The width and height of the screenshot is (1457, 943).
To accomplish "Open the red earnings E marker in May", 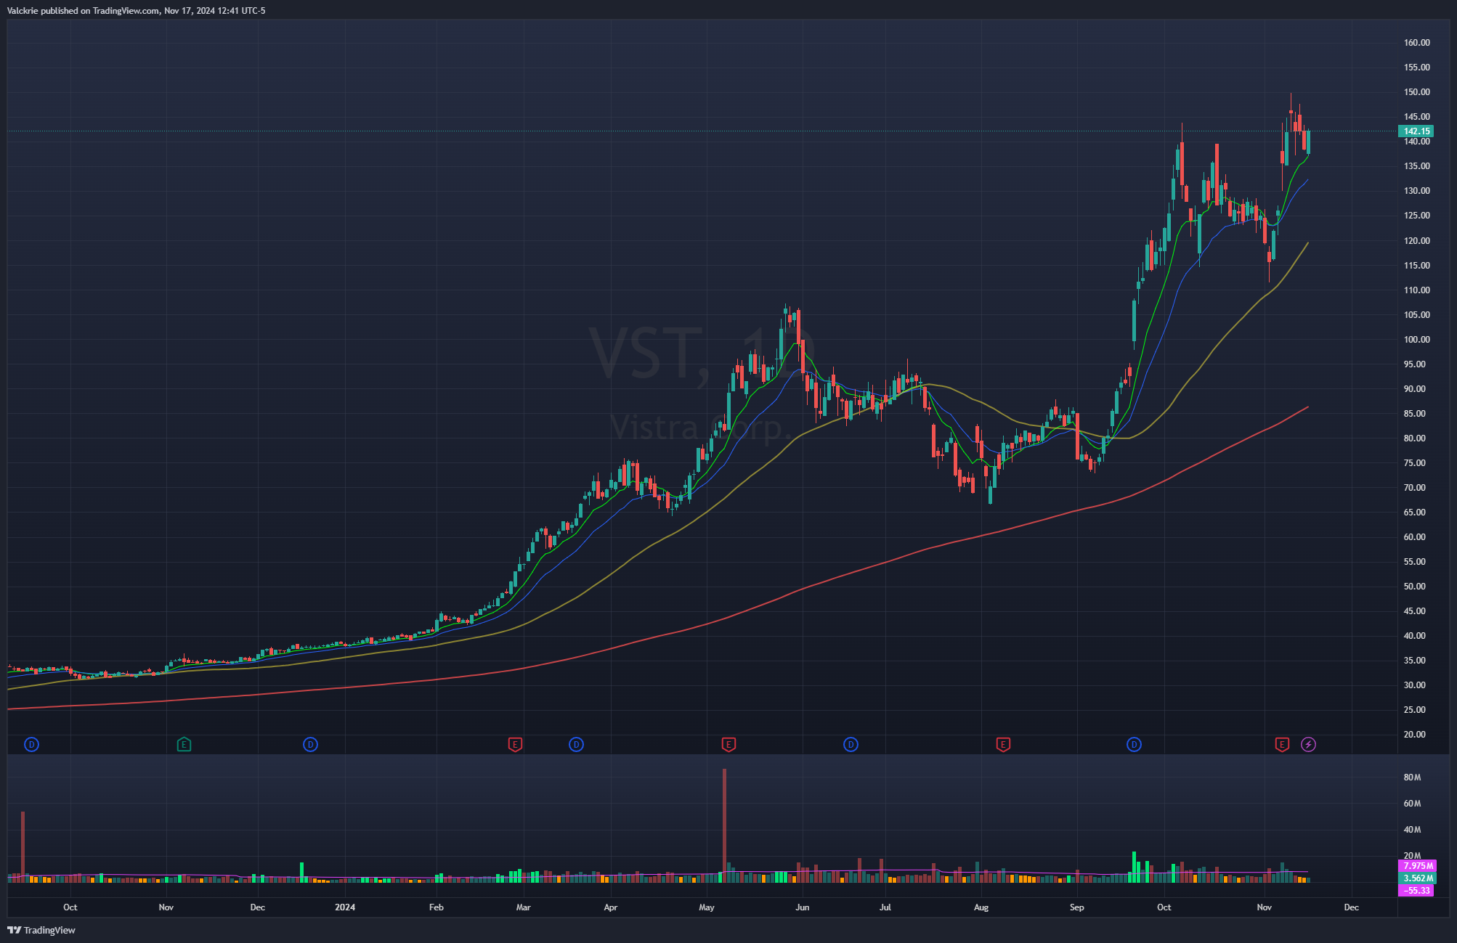I will click(x=728, y=744).
